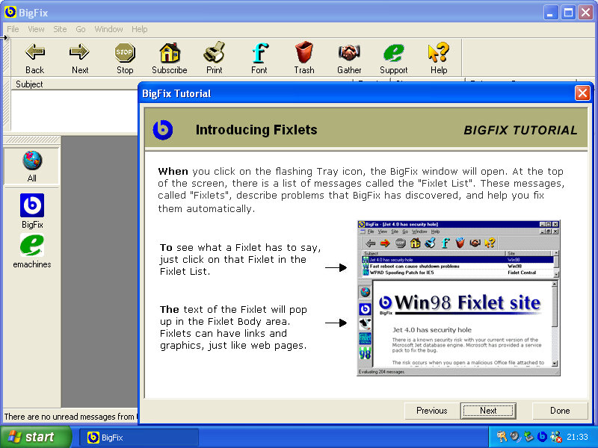Click the Next arrow in the main toolbar
The image size is (598, 448).
point(79,53)
